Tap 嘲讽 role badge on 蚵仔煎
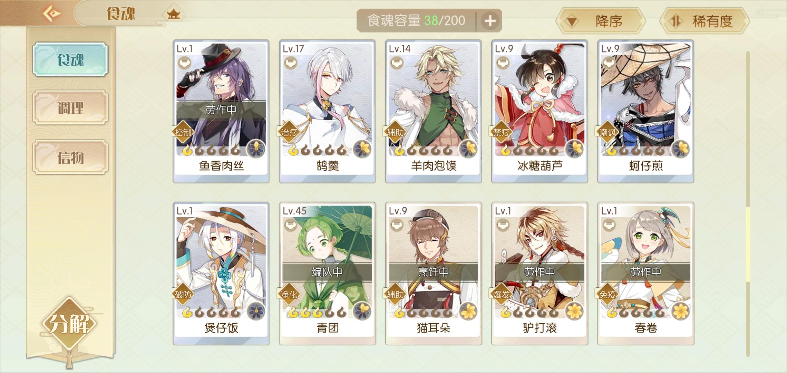 coord(607,132)
